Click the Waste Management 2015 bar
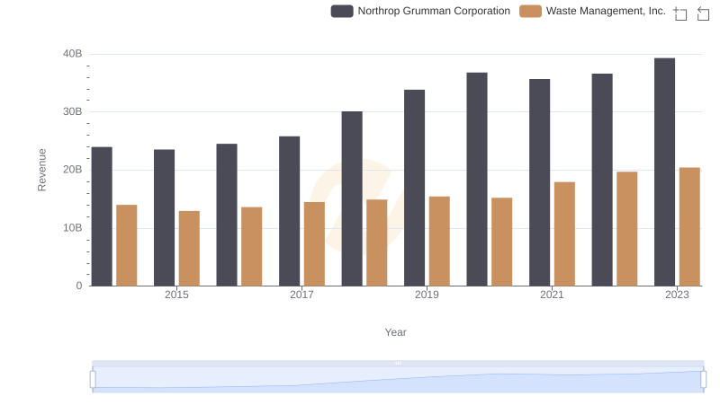 (x=189, y=249)
